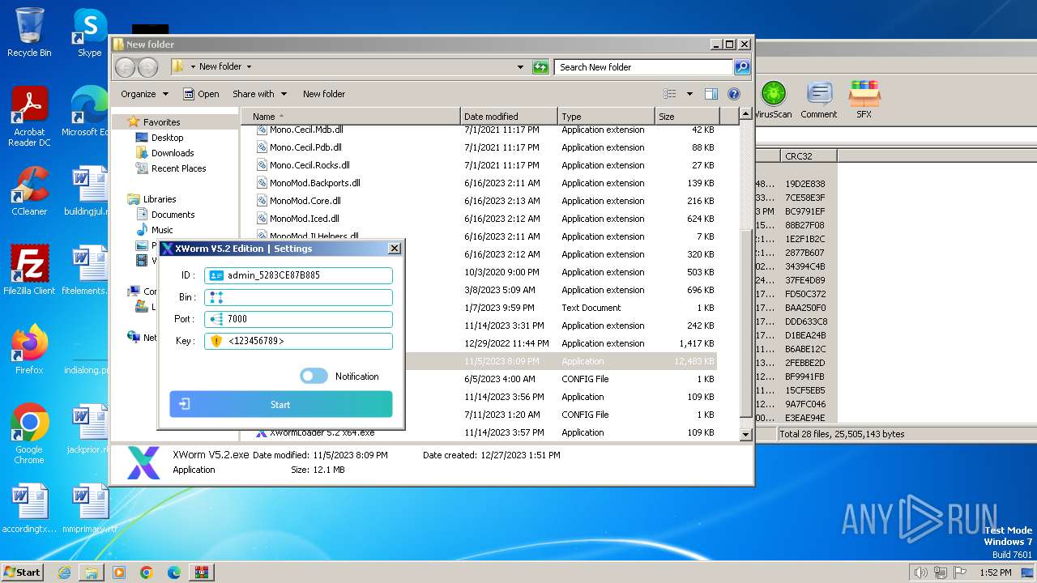Screen dimensions: 1037x583
Task: Select MonoMod.Iced.dll file
Action: (304, 219)
